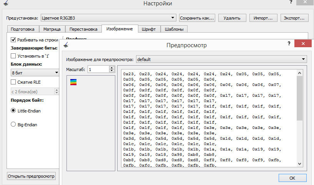Click the 0xf9 hex value
Image resolution: width=314 pixels, height=185 pixels.
coord(258,160)
